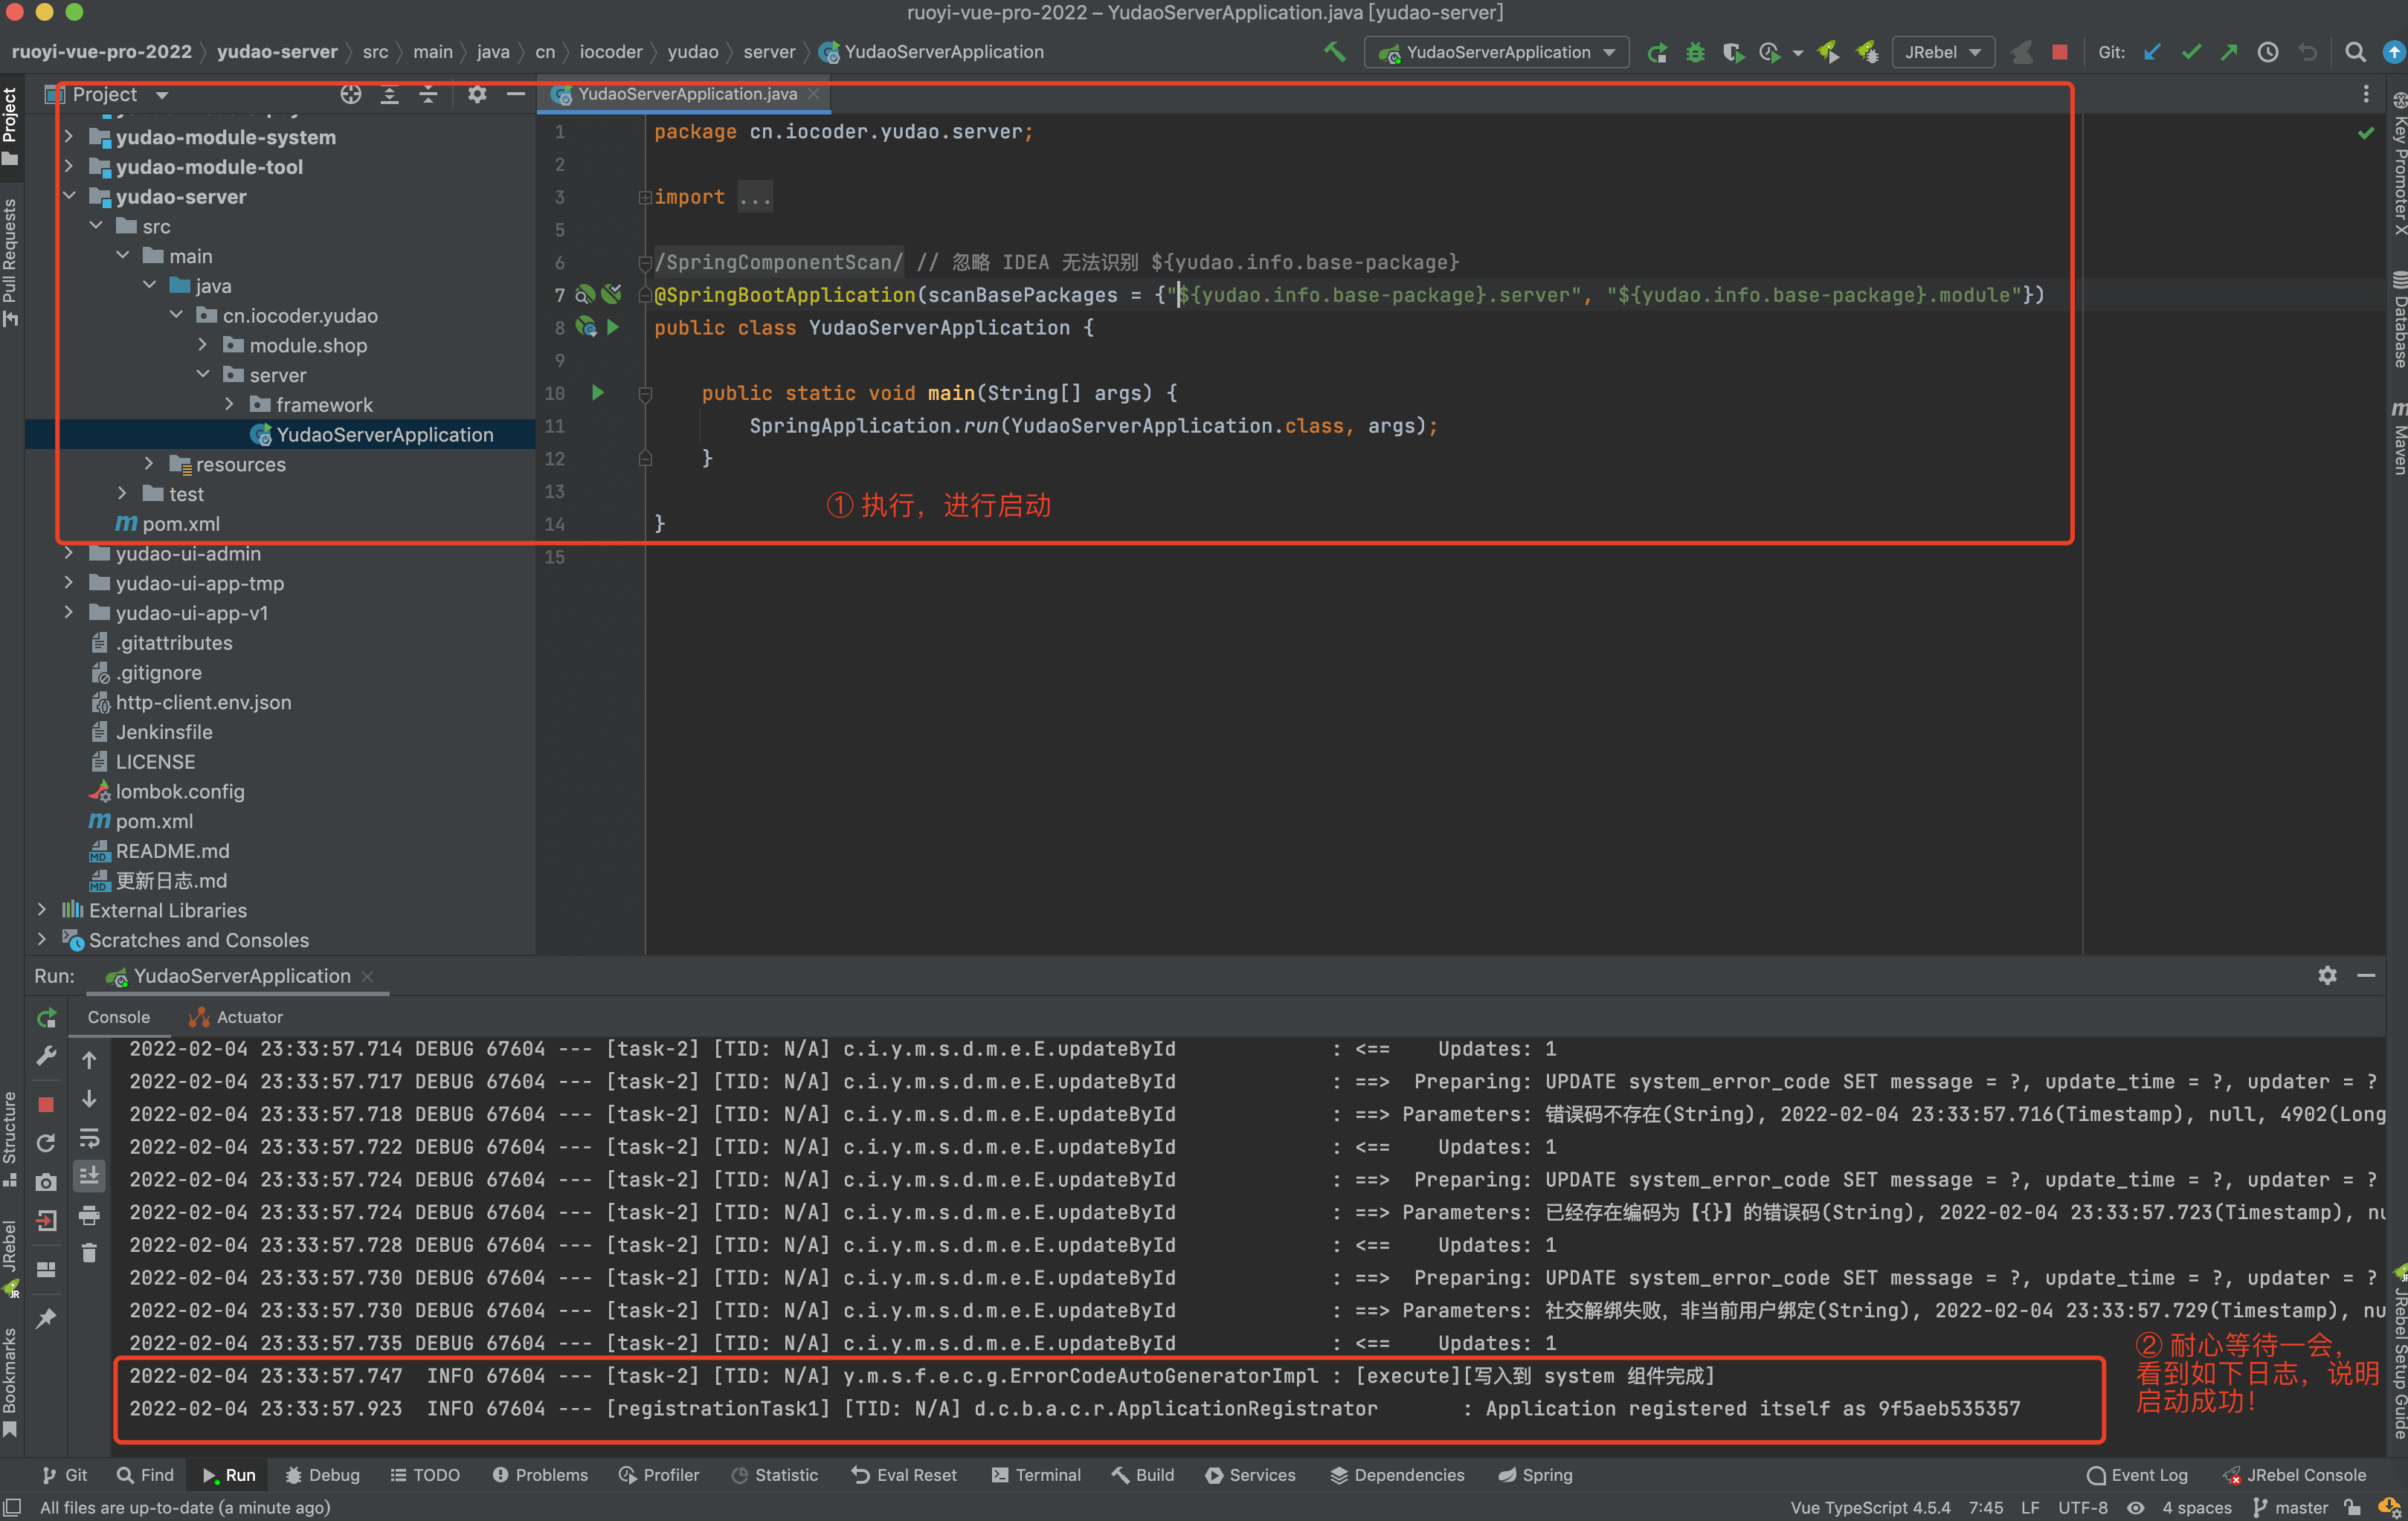Click the camera thread dump icon

tap(46, 1182)
